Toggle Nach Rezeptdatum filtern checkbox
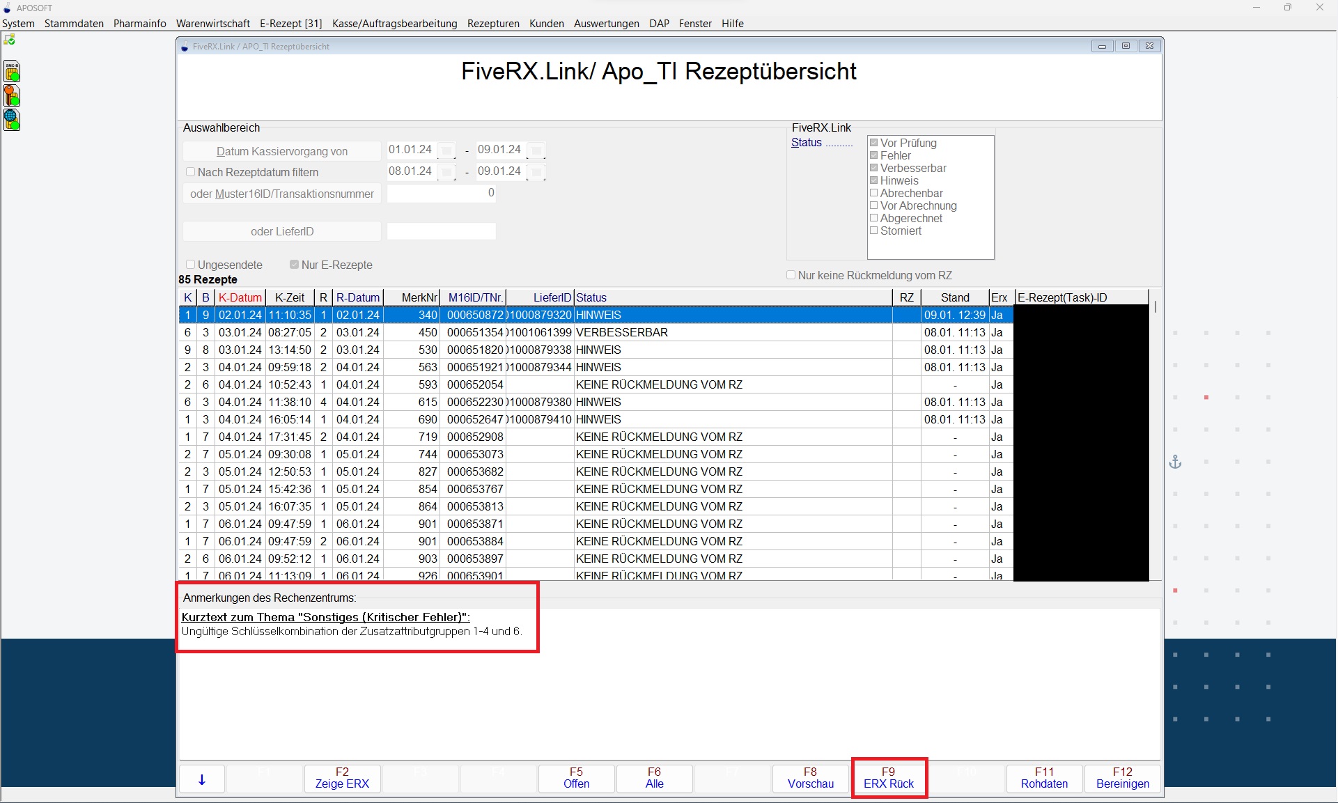This screenshot has width=1338, height=803. point(190,172)
